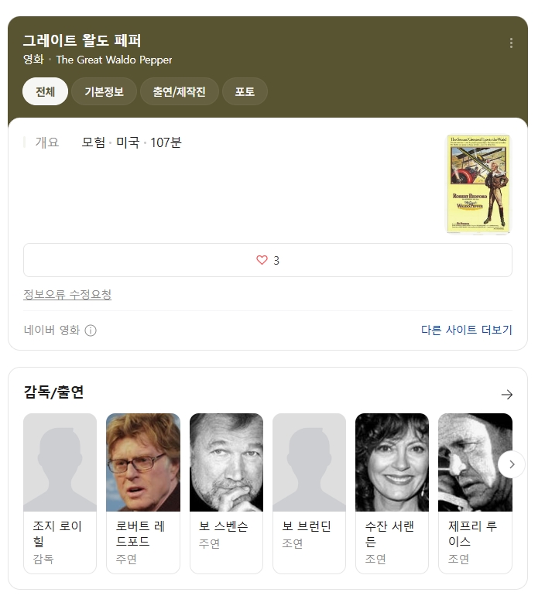Open the Great Waldo Pepper poster thumbnail
Screen dimensions: 545x606
(478, 184)
